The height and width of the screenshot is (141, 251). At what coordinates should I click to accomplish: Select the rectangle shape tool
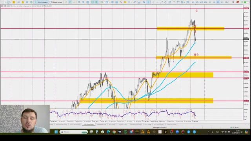(x=178, y=2)
